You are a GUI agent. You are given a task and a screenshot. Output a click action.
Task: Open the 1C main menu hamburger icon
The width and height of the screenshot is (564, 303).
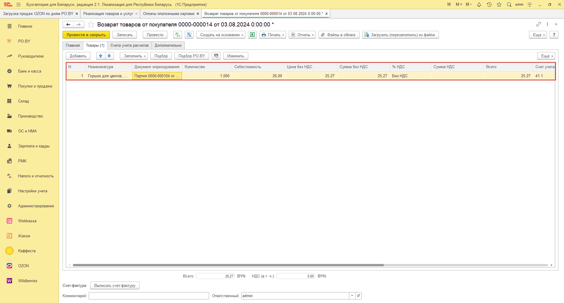tap(19, 4)
